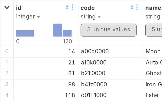Select row index 3
The width and height of the screenshot is (162, 101).
(x=7, y=84)
